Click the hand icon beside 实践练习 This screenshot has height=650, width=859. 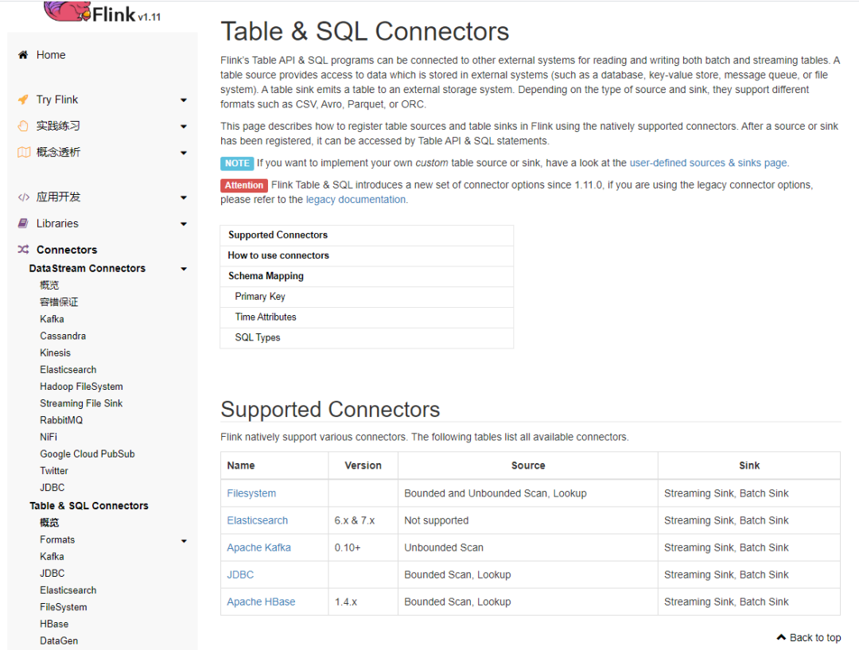click(23, 126)
